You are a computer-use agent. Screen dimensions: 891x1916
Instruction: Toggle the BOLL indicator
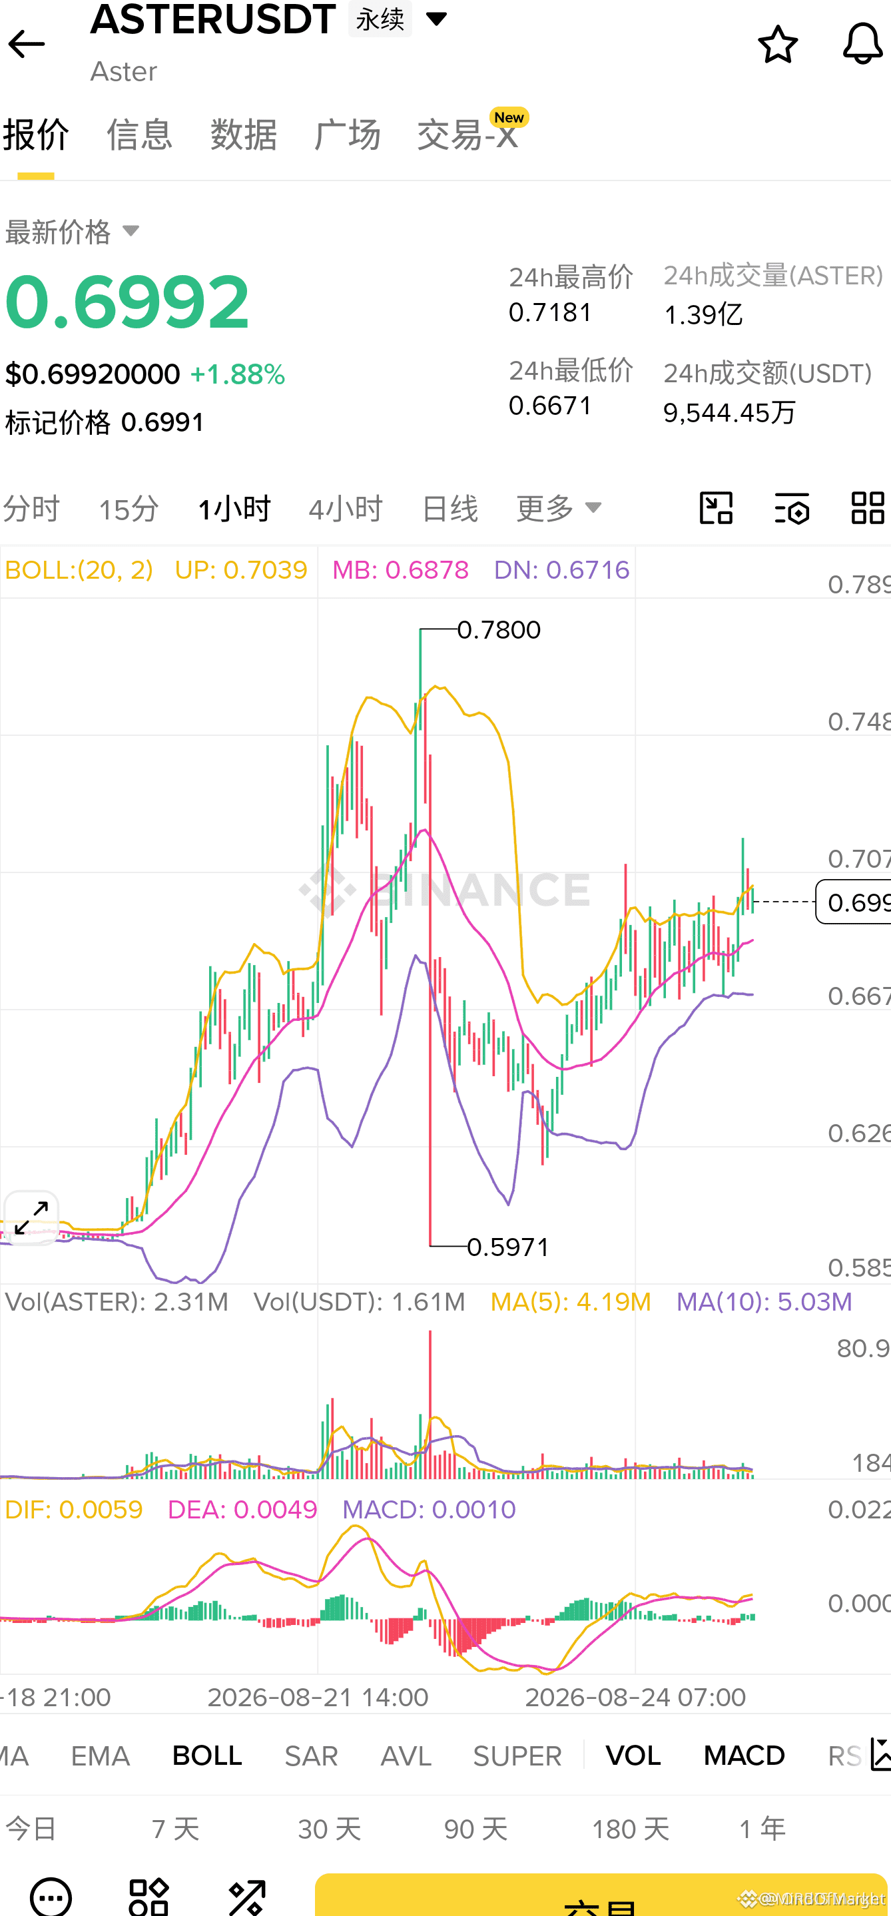click(206, 1756)
